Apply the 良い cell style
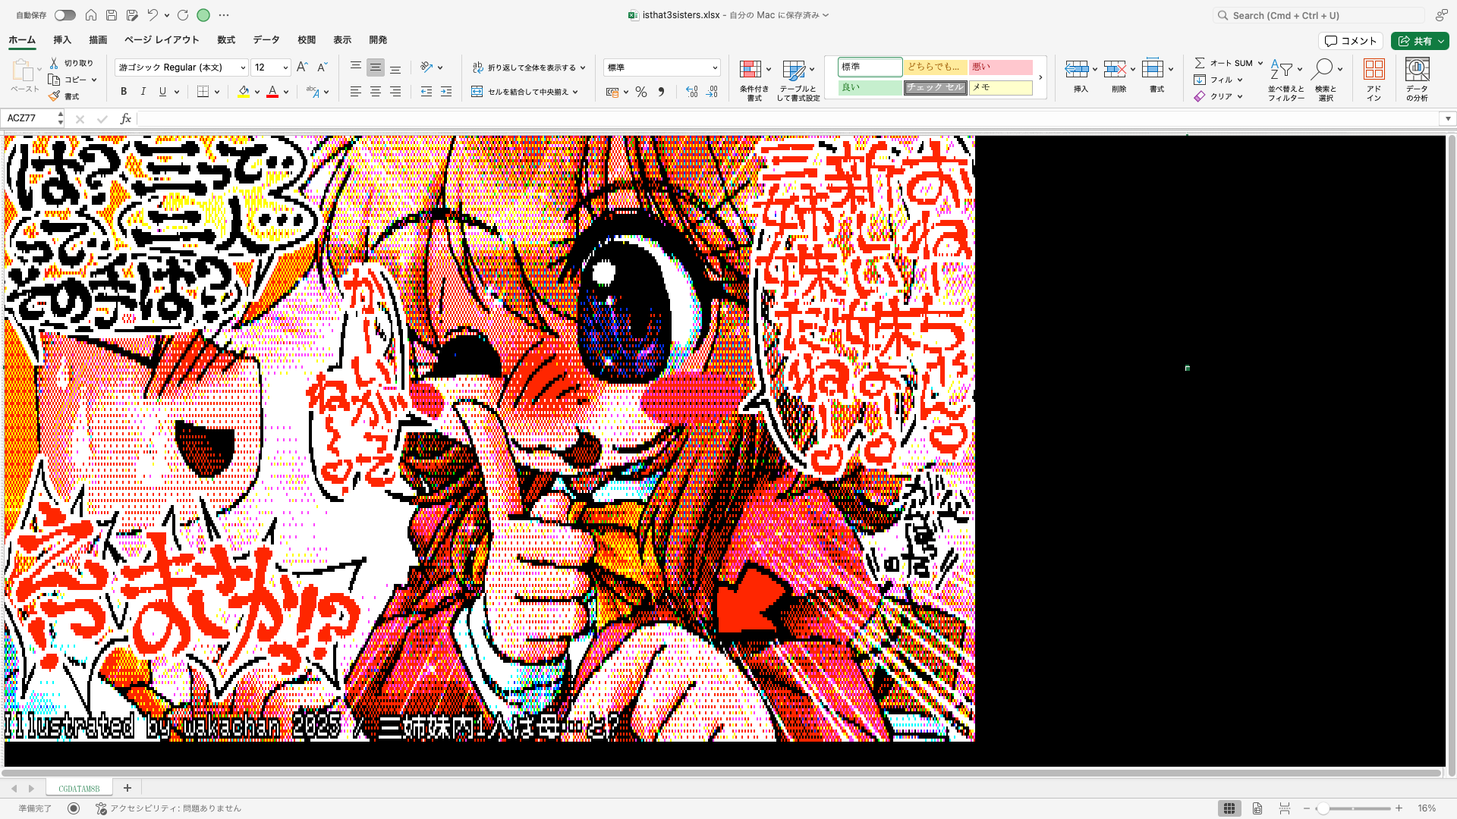The height and width of the screenshot is (819, 1457). tap(870, 87)
